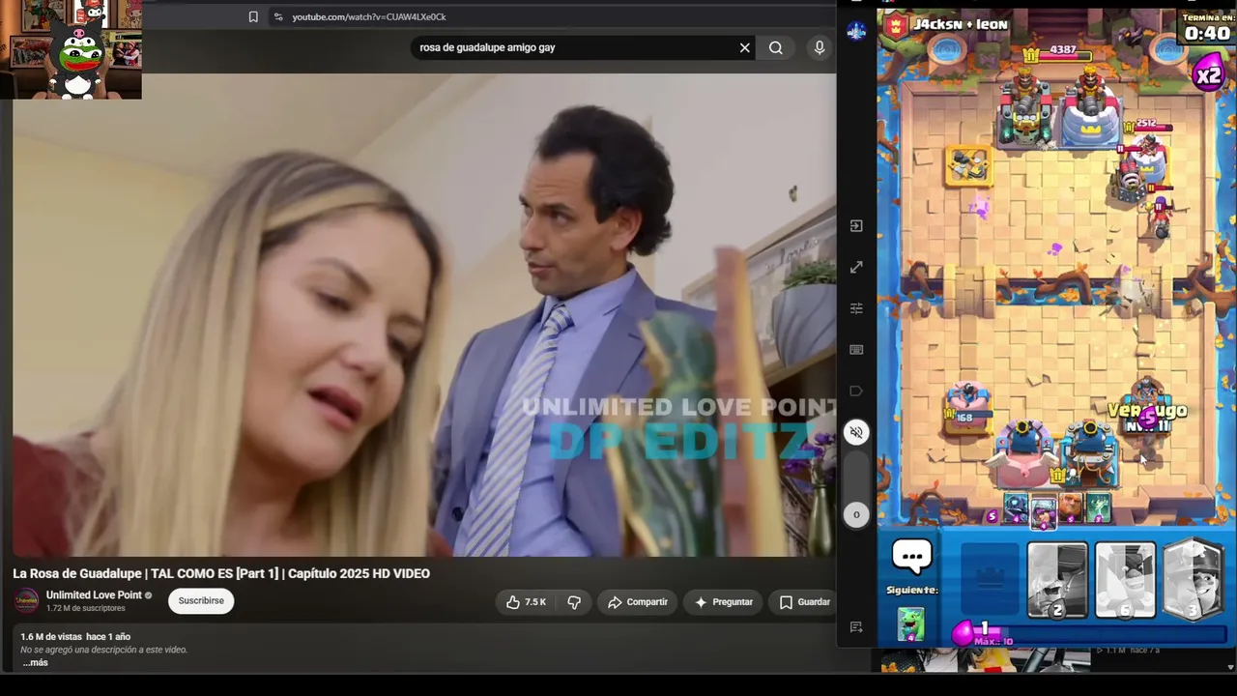
Task: Open the emulator keyboard mapping icon
Action: click(856, 350)
